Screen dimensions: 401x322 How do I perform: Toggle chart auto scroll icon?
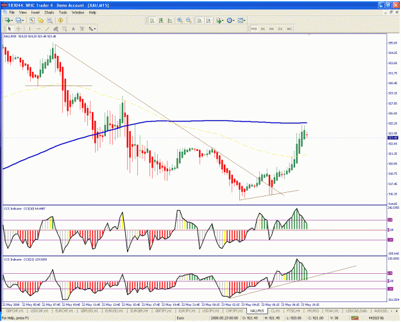point(200,20)
